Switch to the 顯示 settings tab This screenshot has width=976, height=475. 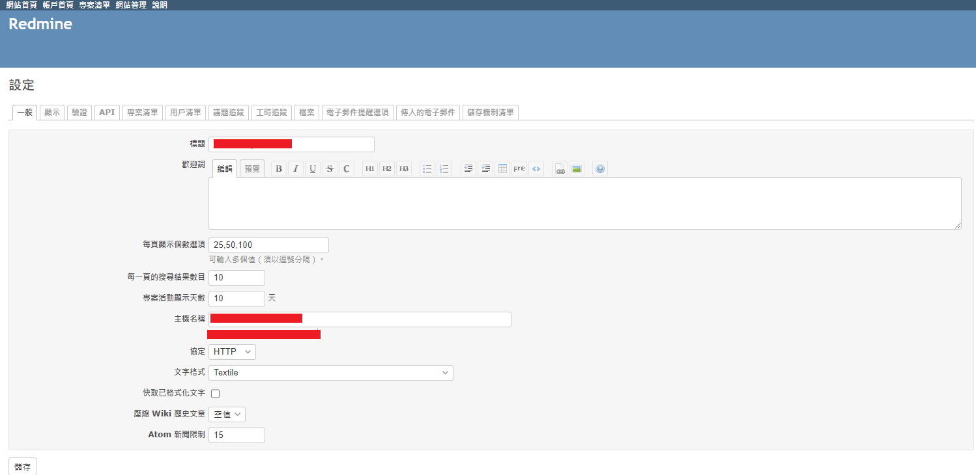(x=52, y=113)
